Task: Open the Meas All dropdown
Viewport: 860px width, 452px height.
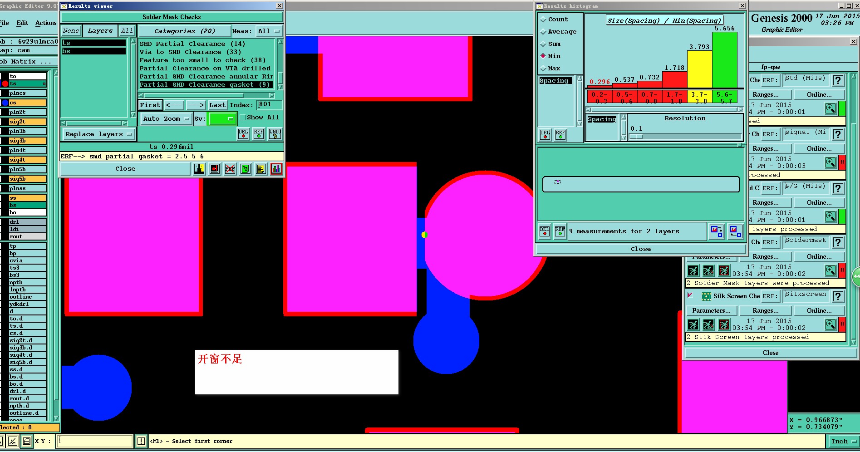Action: coord(269,31)
